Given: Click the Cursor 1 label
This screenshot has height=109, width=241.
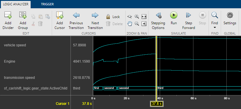Looking at the screenshot, I should [x=62, y=104].
